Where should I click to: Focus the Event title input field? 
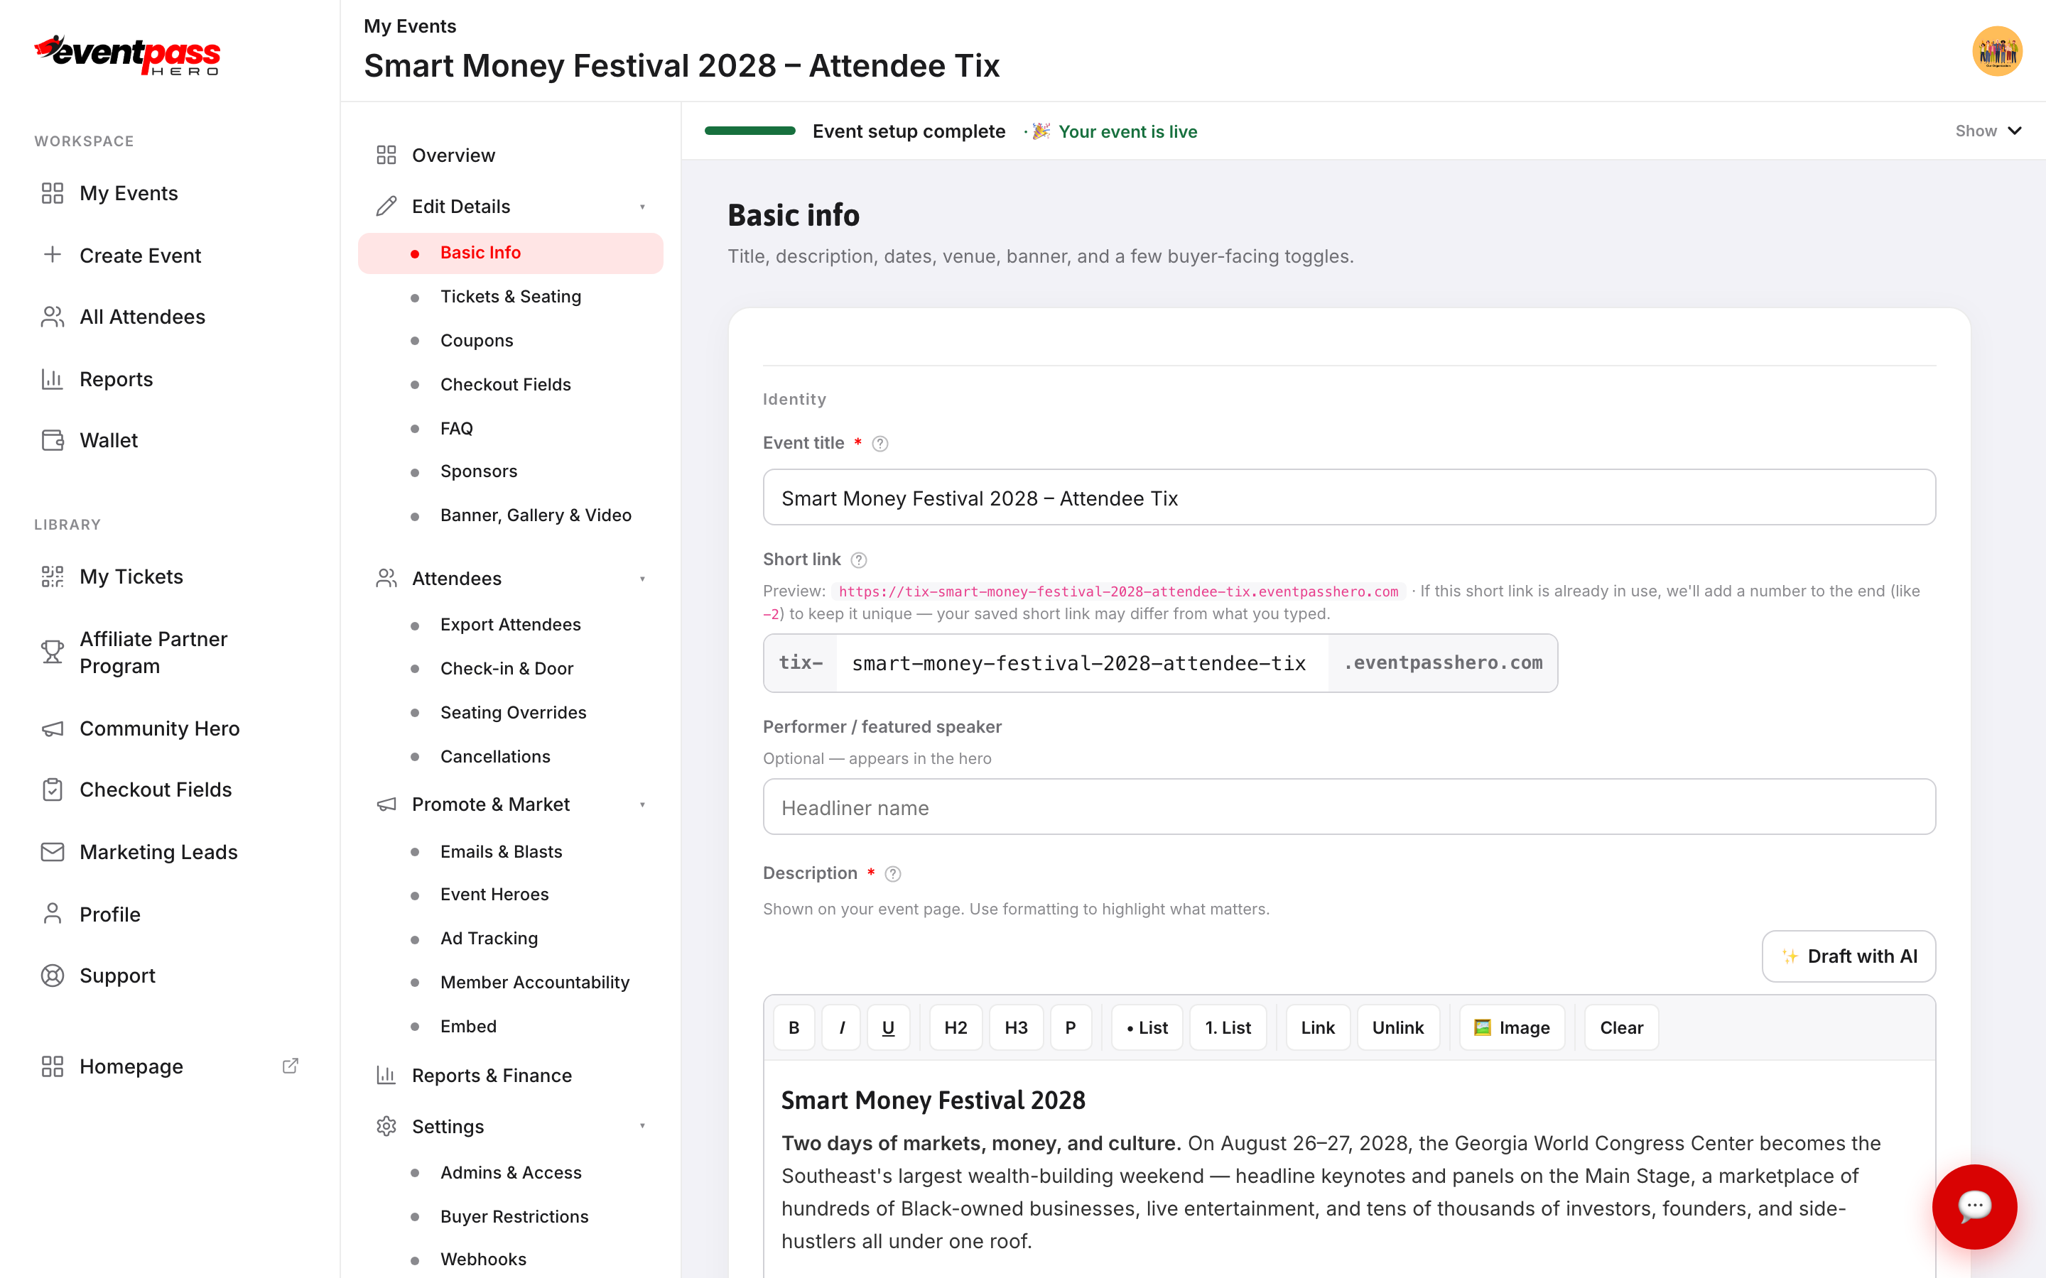pos(1348,498)
